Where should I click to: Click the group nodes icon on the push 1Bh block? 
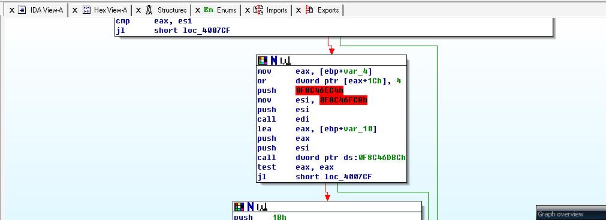[262, 206]
